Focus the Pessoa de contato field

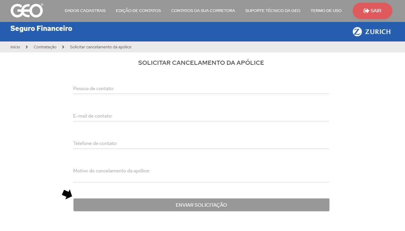tap(201, 88)
